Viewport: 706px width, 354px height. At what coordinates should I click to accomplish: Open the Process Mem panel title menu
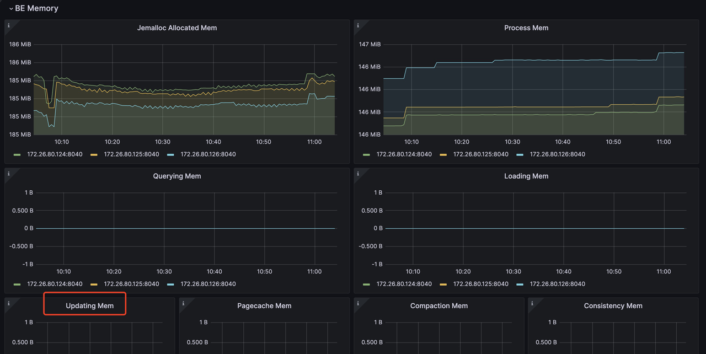(x=526, y=28)
